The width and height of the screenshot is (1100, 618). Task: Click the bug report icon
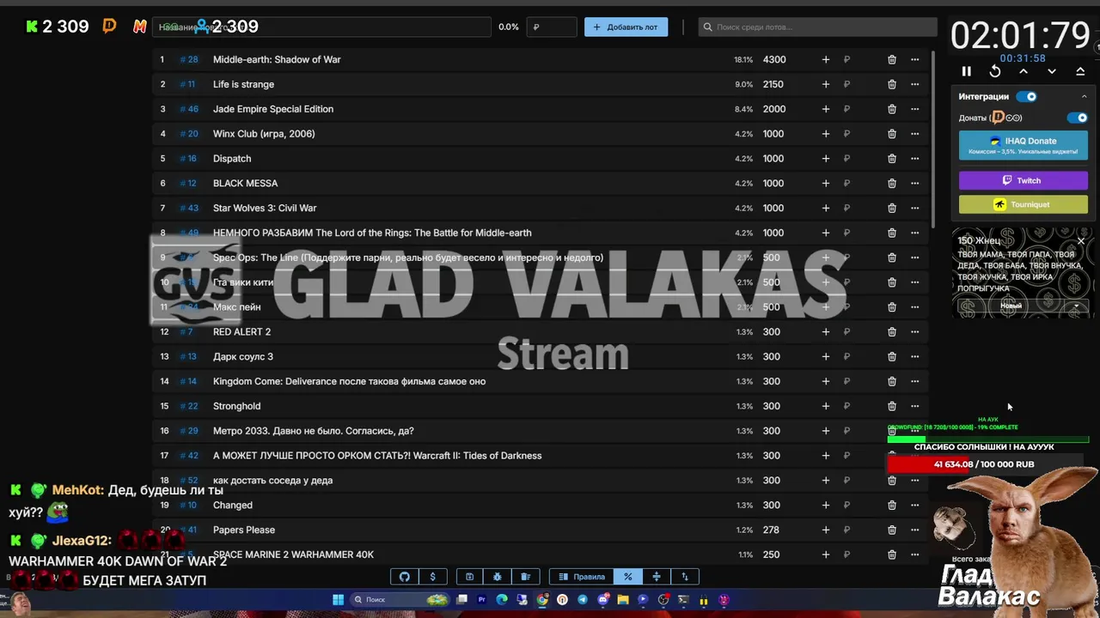point(497,577)
